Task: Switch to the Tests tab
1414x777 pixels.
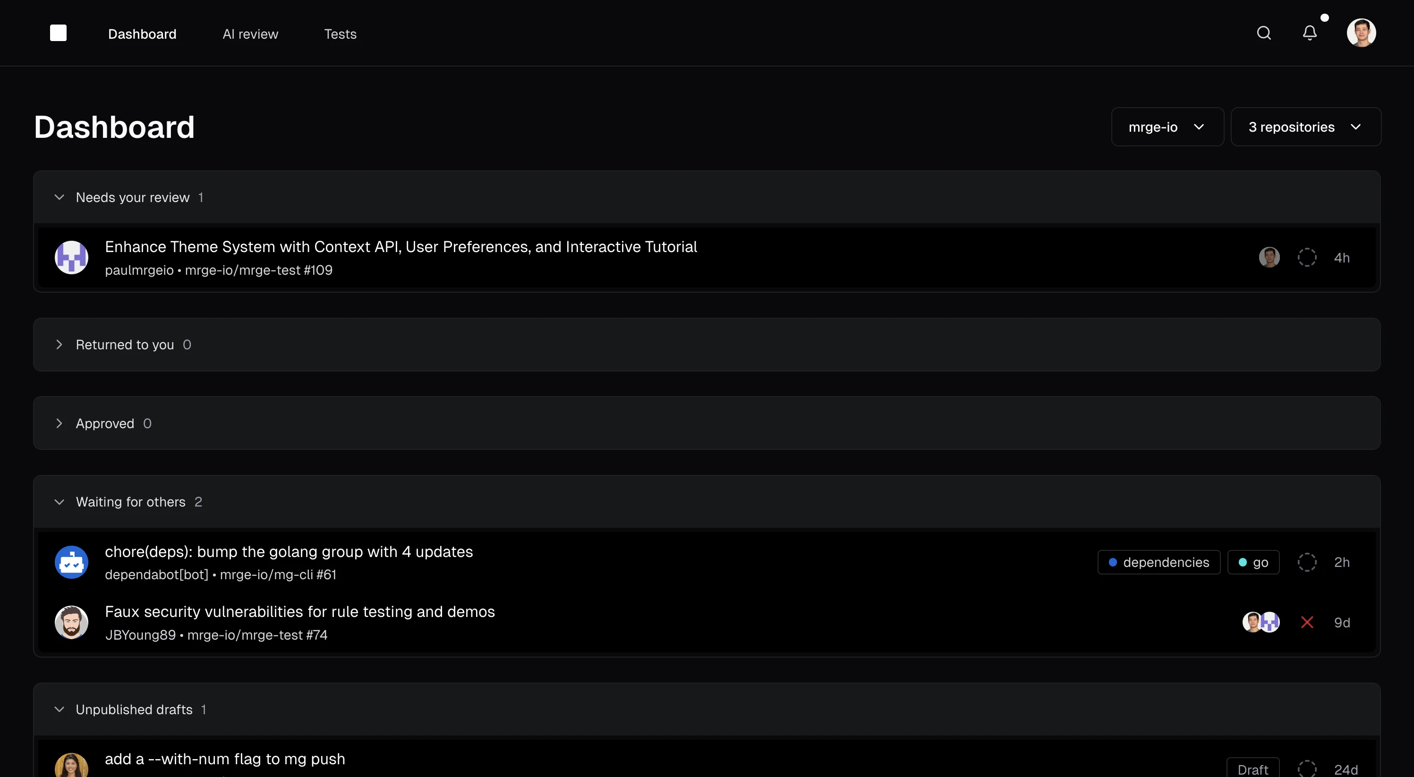Action: point(341,34)
